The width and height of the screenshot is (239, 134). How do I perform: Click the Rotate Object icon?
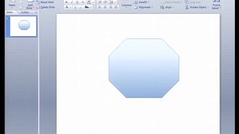click(187, 7)
